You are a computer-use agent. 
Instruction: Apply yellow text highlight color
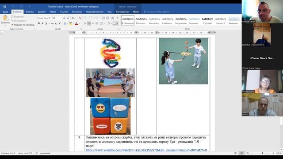[70, 23]
